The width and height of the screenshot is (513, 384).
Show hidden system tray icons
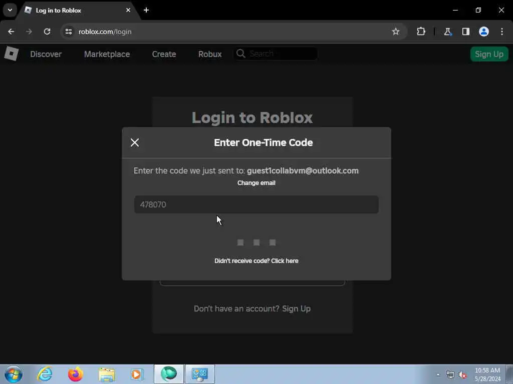(x=438, y=374)
